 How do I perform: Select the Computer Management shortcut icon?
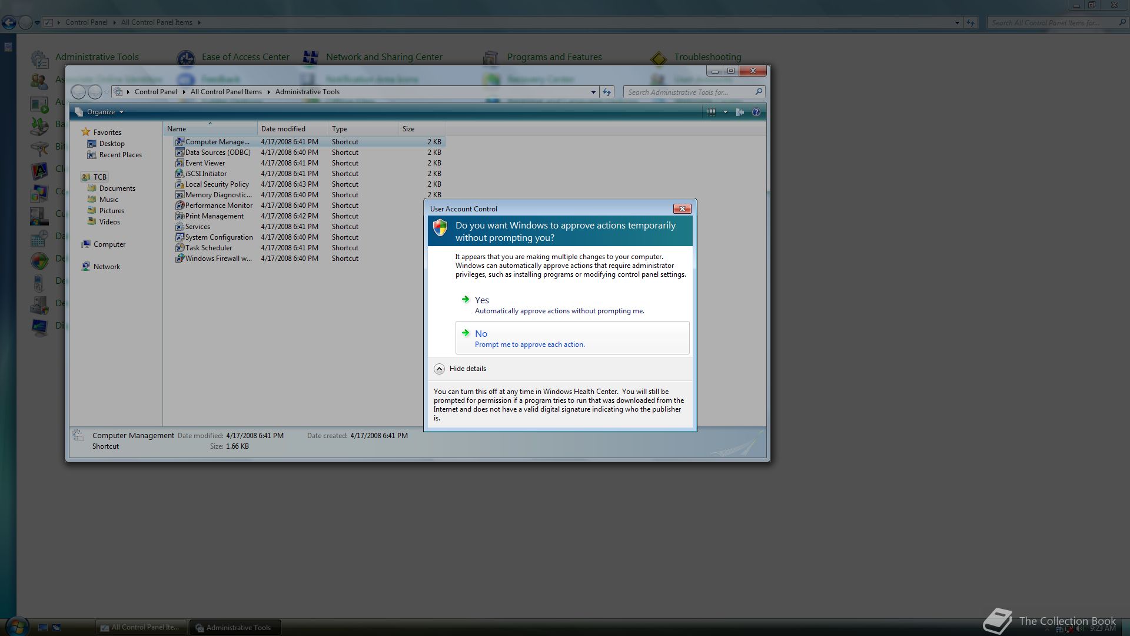pos(180,142)
